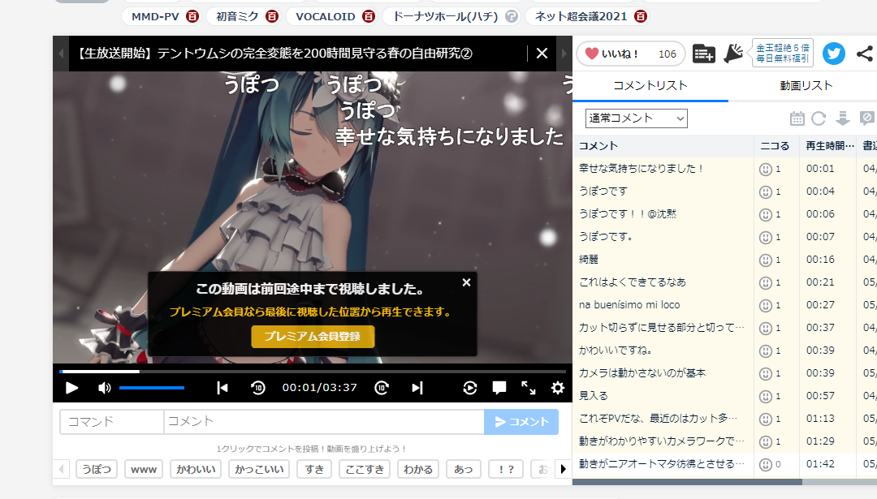877x499 pixels.
Task: Open the comment calendar icon
Action: pyautogui.click(x=797, y=118)
